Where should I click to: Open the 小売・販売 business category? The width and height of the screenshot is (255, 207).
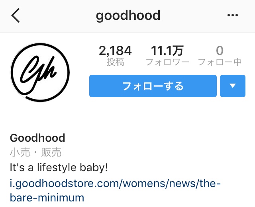tap(35, 152)
